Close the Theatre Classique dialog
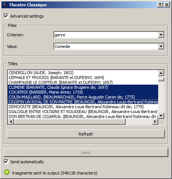This screenshot has width=172, height=179. 167,5
